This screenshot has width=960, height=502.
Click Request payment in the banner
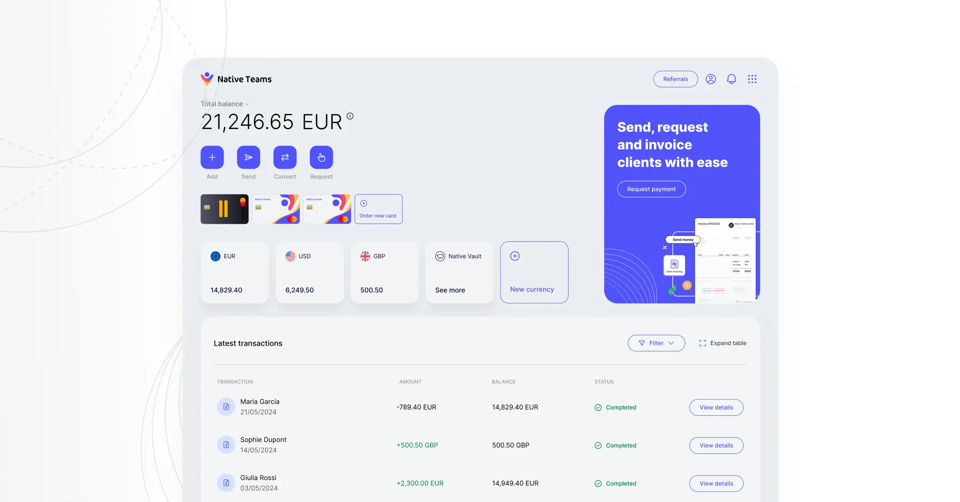point(651,189)
